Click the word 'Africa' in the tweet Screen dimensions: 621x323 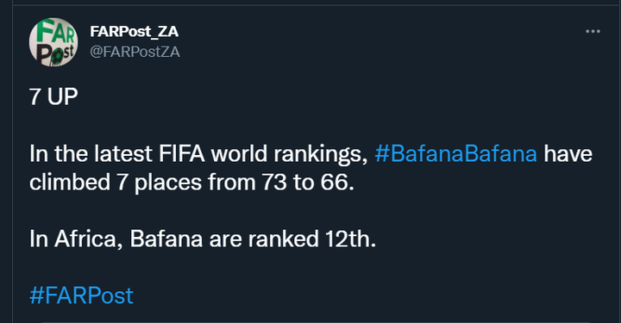pos(85,239)
